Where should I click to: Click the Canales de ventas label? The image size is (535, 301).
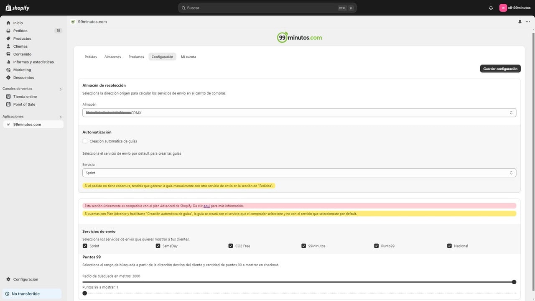17,89
